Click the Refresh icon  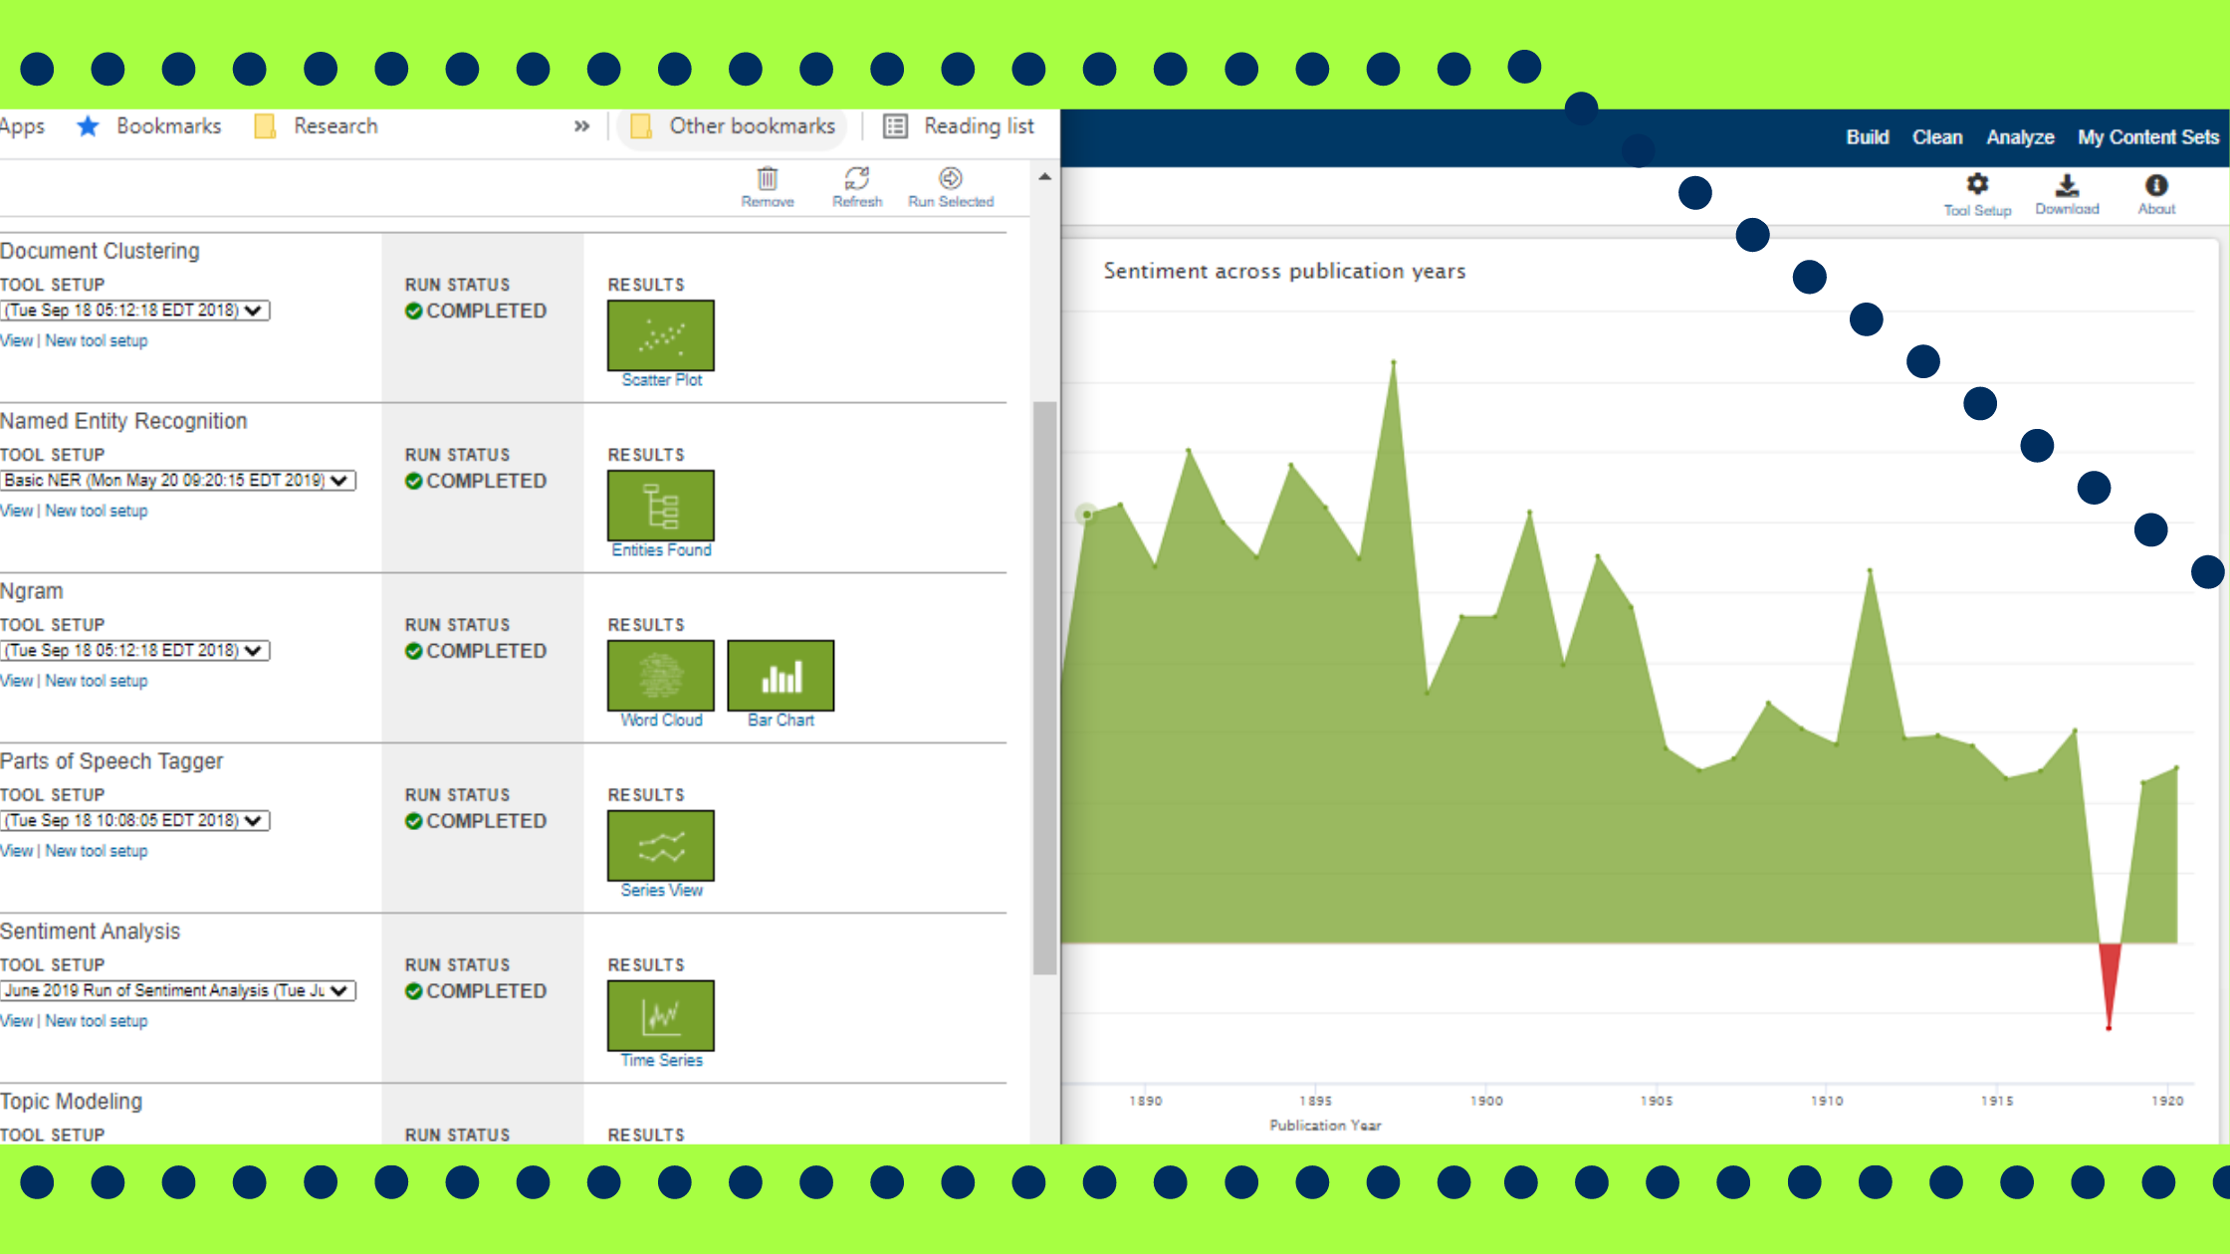[x=856, y=180]
